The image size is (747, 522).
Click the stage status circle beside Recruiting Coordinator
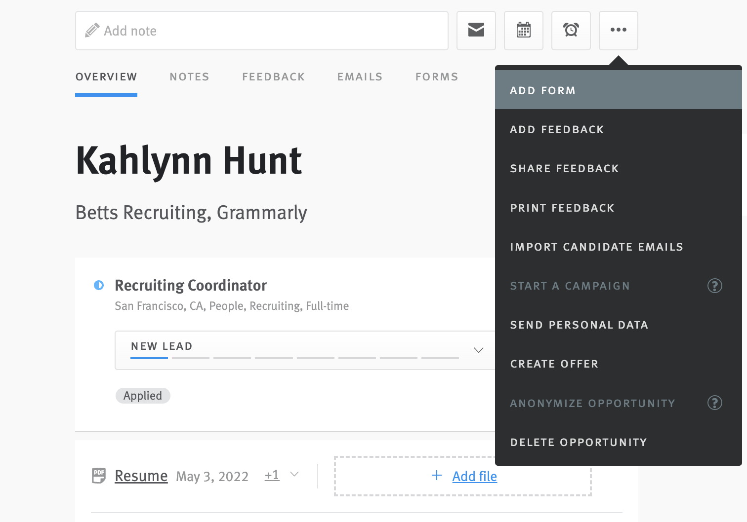(99, 285)
